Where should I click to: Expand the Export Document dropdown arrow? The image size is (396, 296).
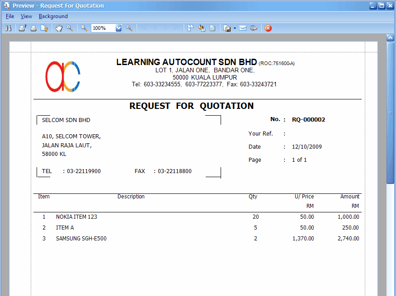click(x=235, y=28)
